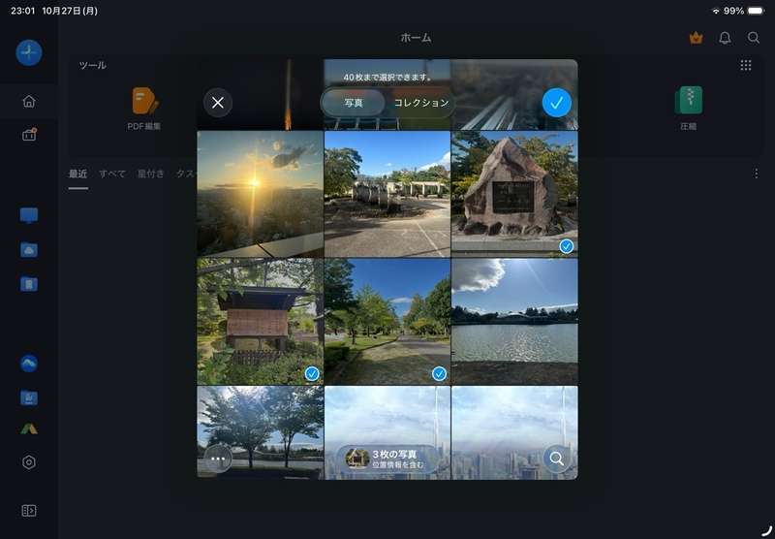The image size is (775, 539).
Task: Open the tools grid view icon
Action: 746,65
